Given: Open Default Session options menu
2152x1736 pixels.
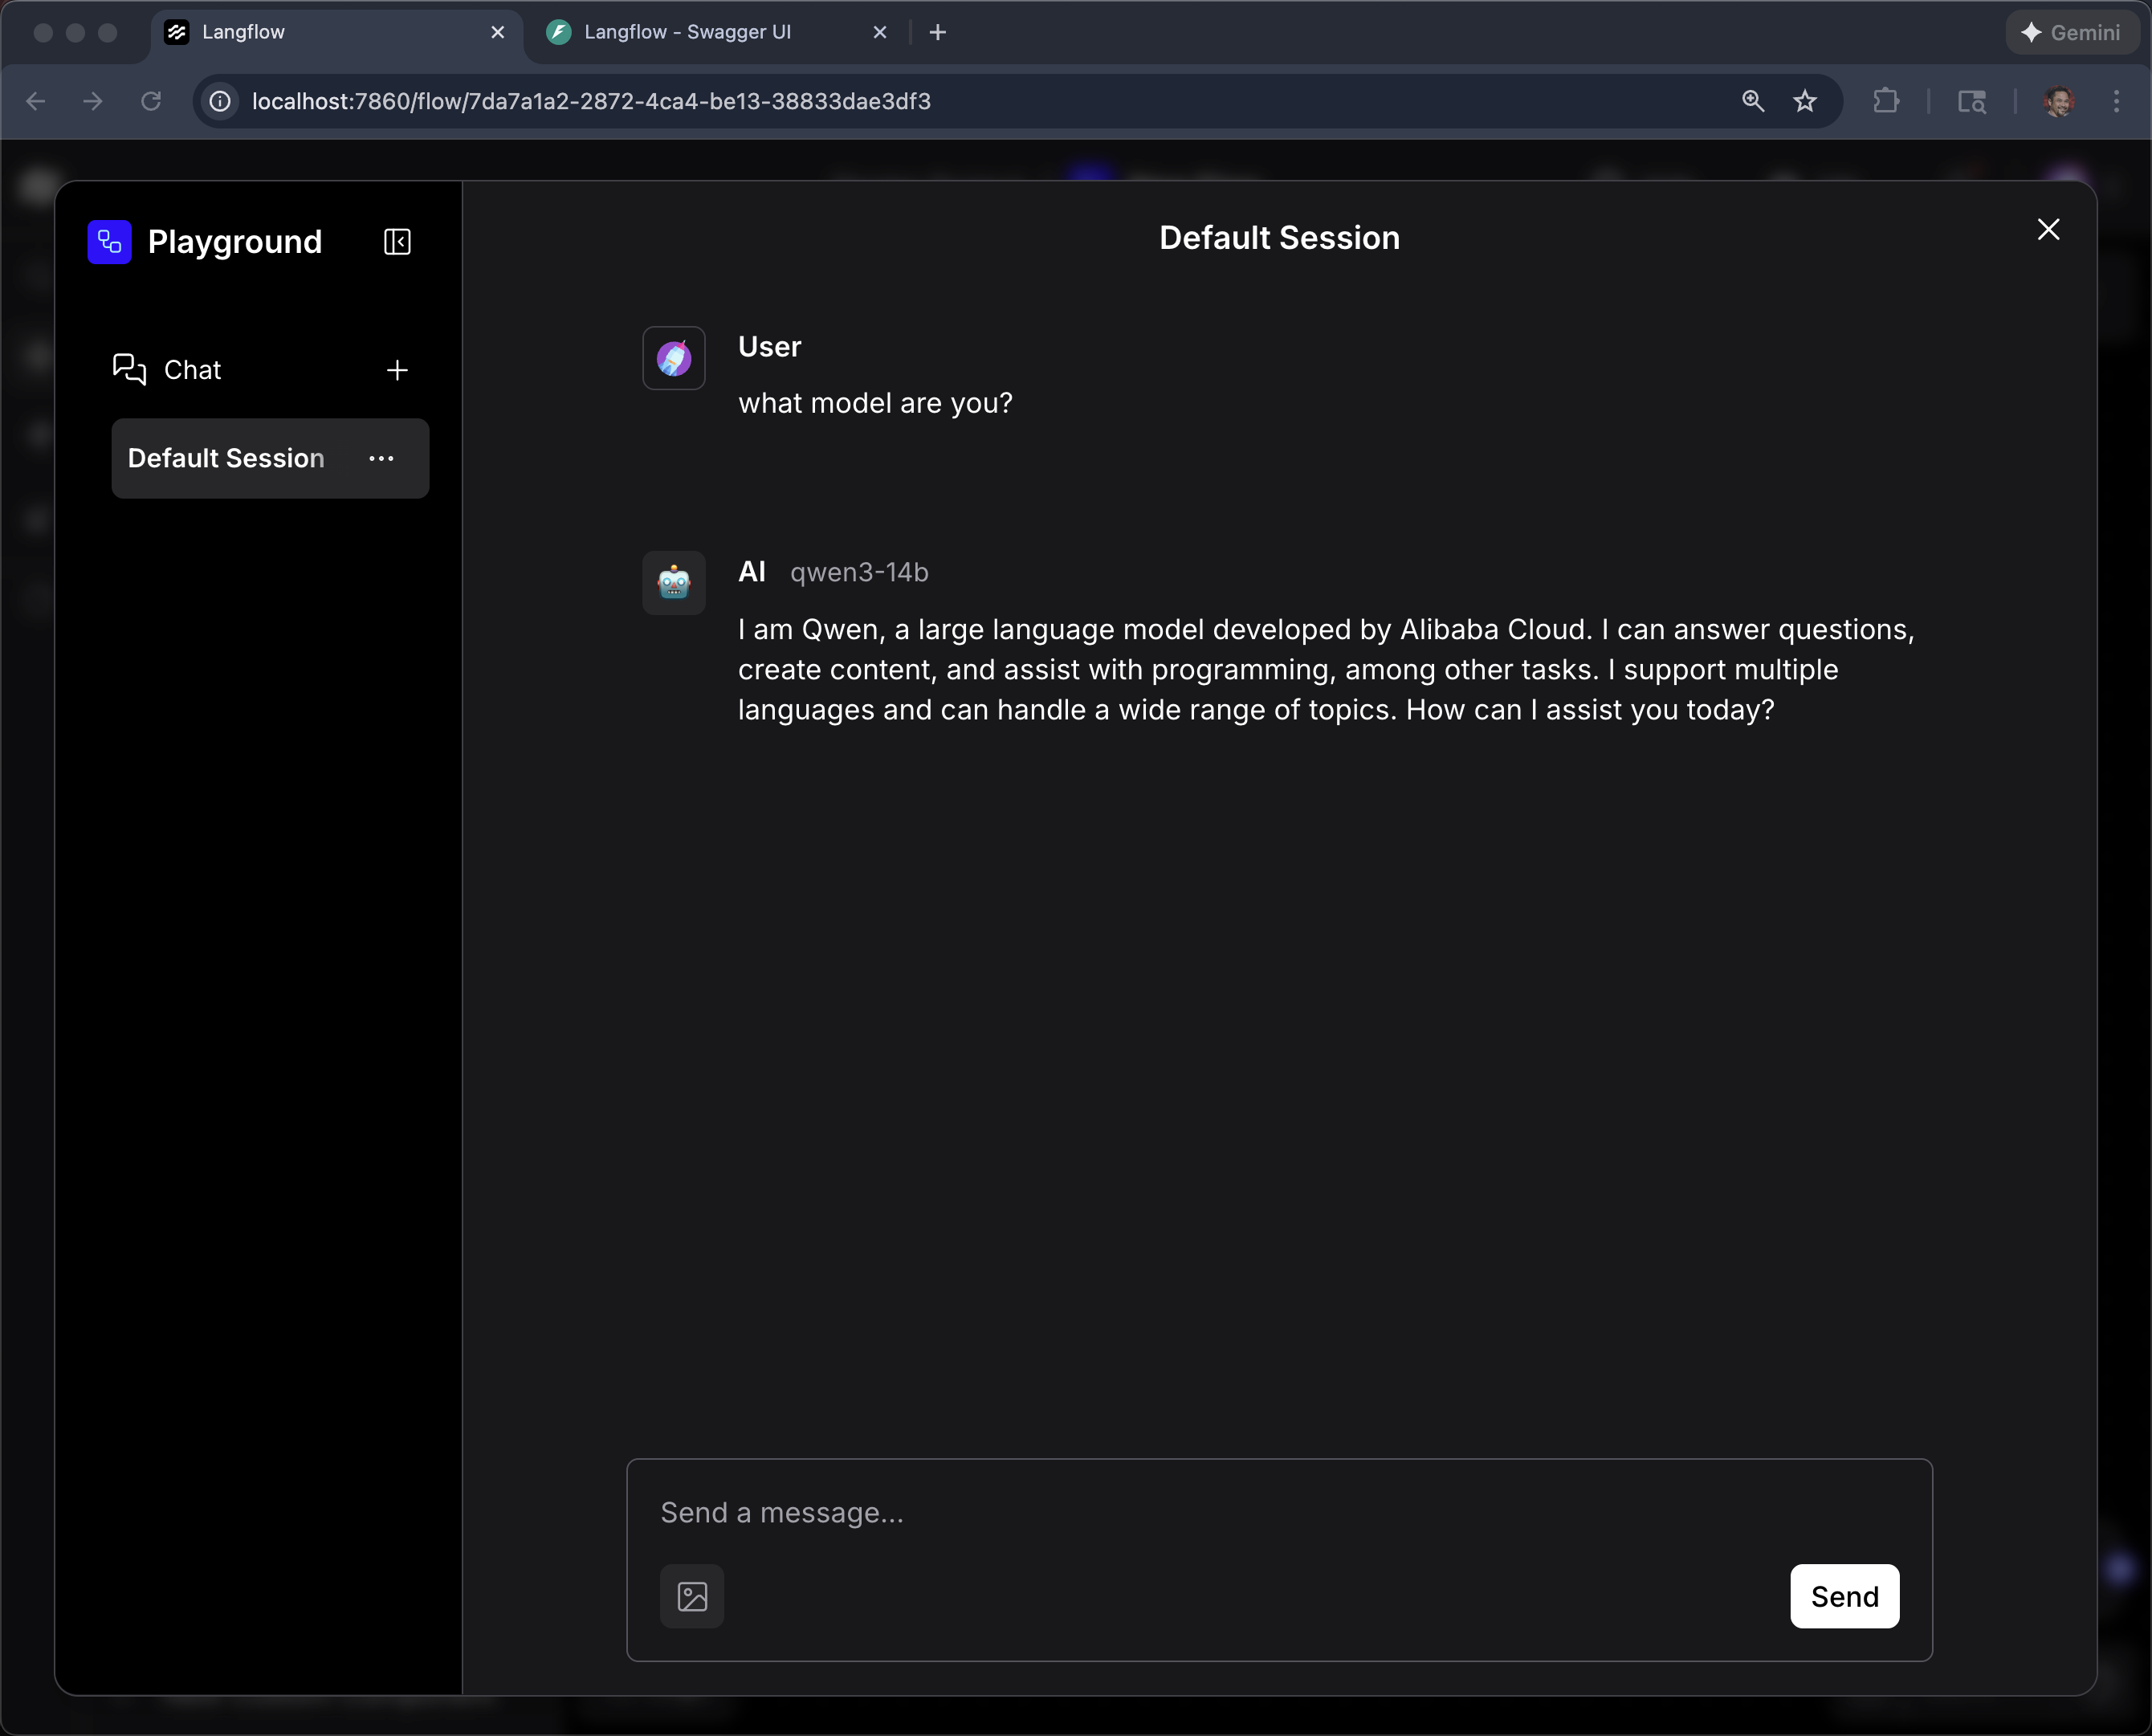Looking at the screenshot, I should tap(381, 458).
